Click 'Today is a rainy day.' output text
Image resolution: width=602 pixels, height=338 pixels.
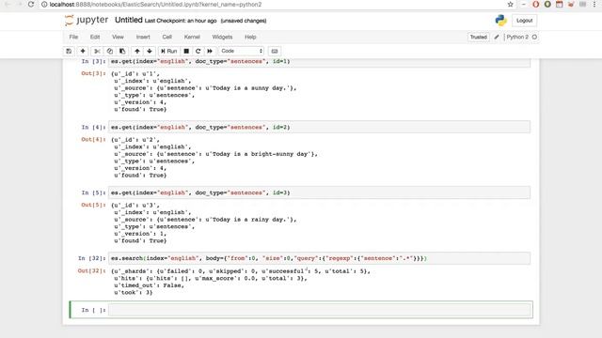click(250, 219)
